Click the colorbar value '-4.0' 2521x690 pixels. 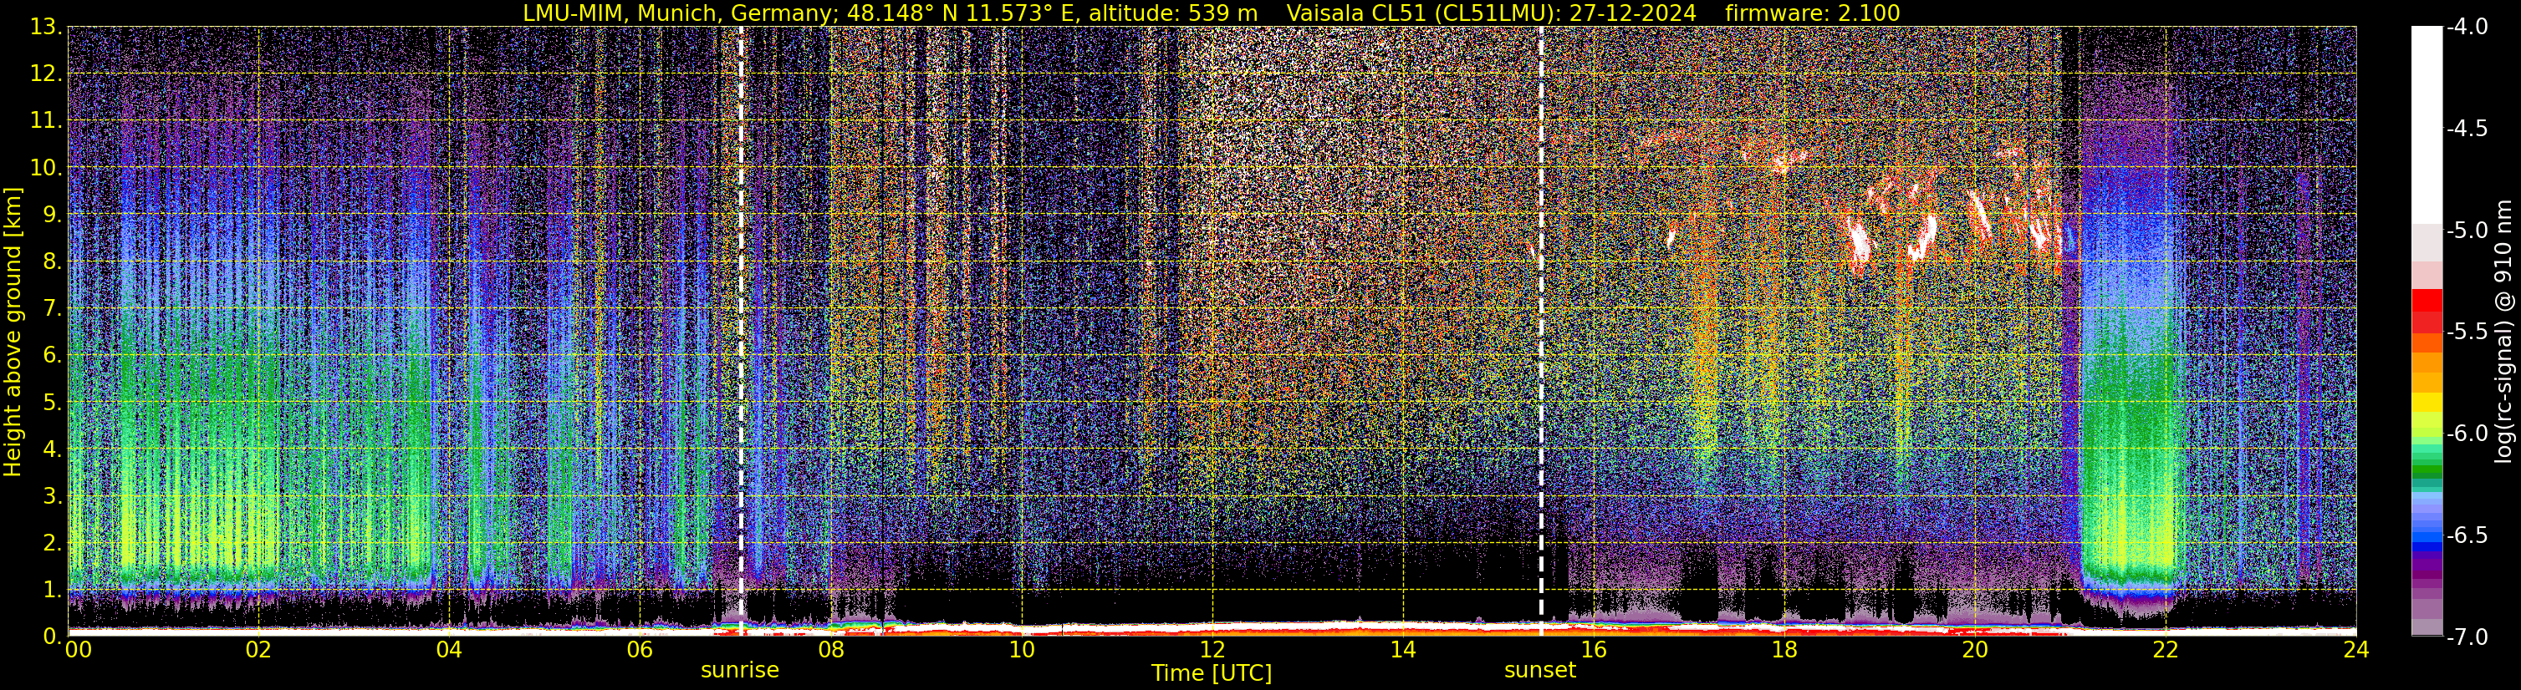pos(2466,28)
